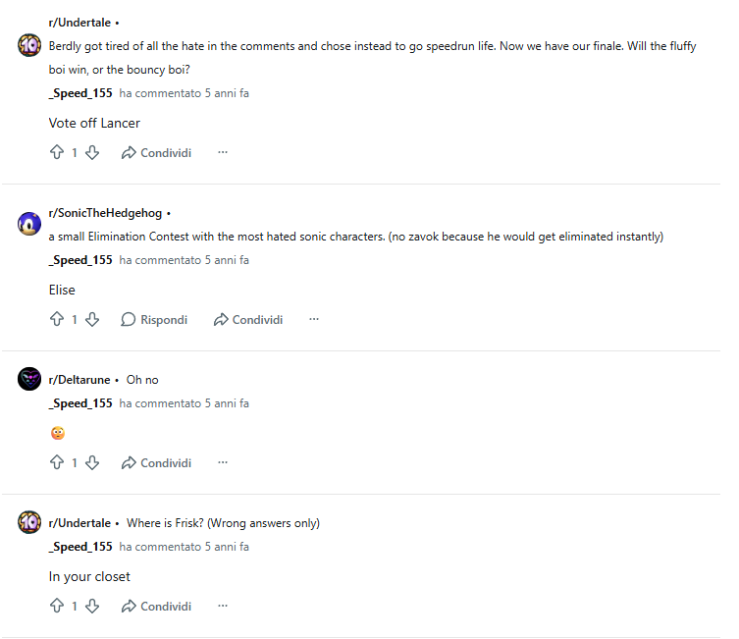Image resolution: width=739 pixels, height=639 pixels.
Task: Open more options menu for "Elise" comment
Action: click(x=314, y=320)
